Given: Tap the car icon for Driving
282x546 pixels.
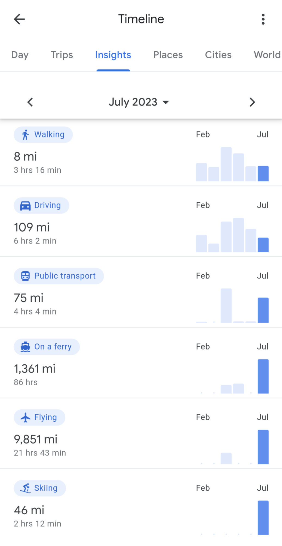Looking at the screenshot, I should pyautogui.click(x=25, y=206).
